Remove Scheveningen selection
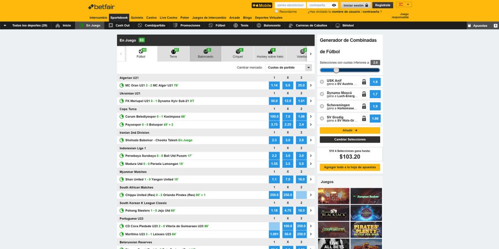499x249 pixels. tap(322, 107)
